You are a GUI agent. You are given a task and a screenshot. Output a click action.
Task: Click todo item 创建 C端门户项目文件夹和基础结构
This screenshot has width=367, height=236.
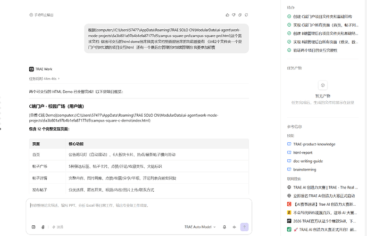coord(322,17)
